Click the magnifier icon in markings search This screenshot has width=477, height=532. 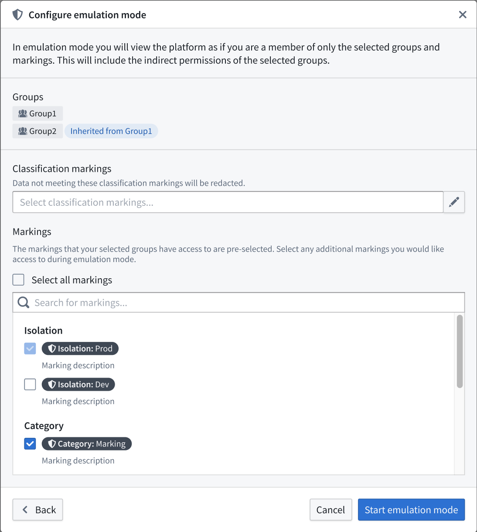coord(24,302)
